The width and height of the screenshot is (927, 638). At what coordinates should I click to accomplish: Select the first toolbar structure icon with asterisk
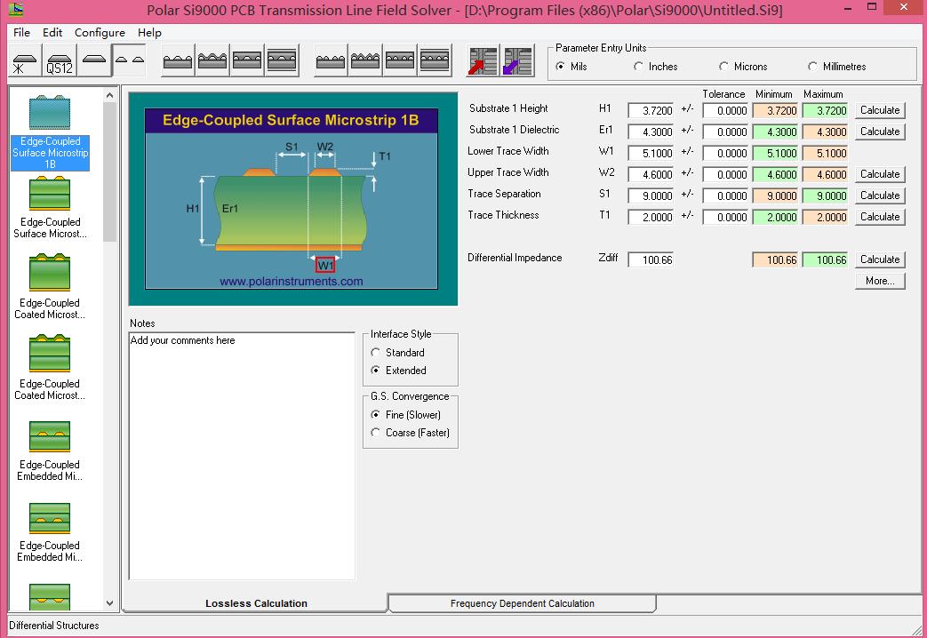pos(26,61)
